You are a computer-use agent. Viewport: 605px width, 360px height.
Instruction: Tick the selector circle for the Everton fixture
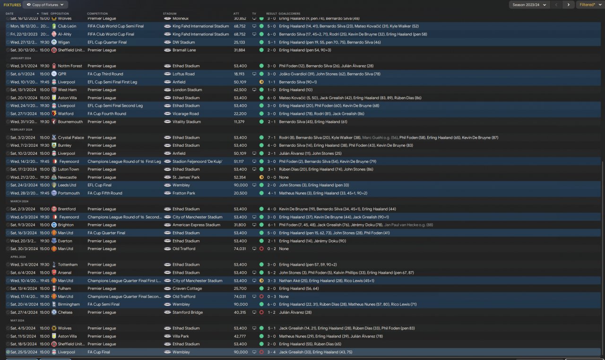(x=8, y=241)
